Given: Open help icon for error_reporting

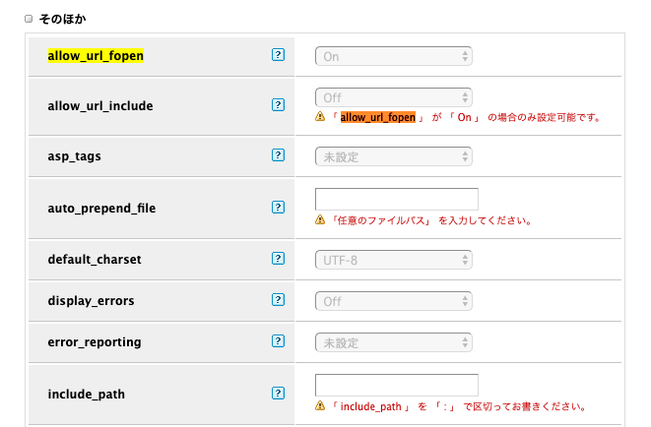Looking at the screenshot, I should coord(278,340).
